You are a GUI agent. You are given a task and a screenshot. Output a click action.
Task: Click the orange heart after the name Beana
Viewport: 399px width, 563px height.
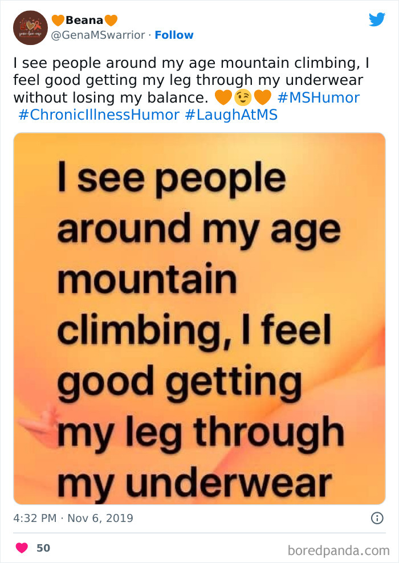click(111, 20)
